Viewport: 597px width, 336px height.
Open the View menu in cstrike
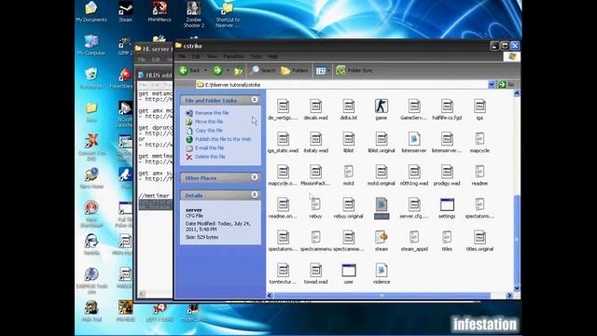[x=212, y=56]
